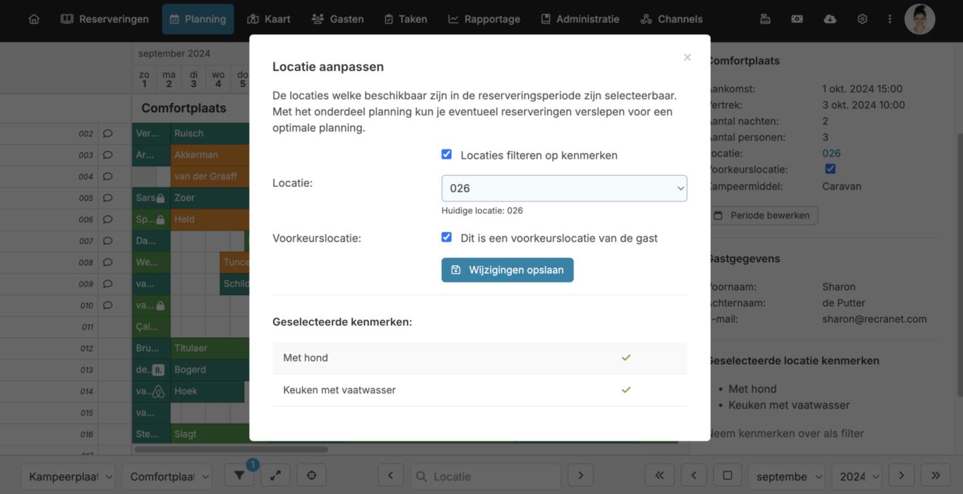963x494 pixels.
Task: Click the expand fullscreen arrows icon
Action: coord(275,476)
